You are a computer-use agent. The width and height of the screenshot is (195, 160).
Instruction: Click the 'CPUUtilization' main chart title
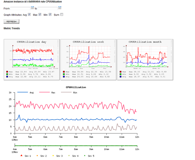(x=76, y=87)
